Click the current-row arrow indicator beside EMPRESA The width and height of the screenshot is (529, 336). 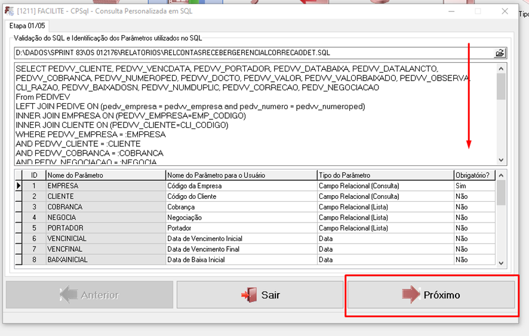coord(19,186)
